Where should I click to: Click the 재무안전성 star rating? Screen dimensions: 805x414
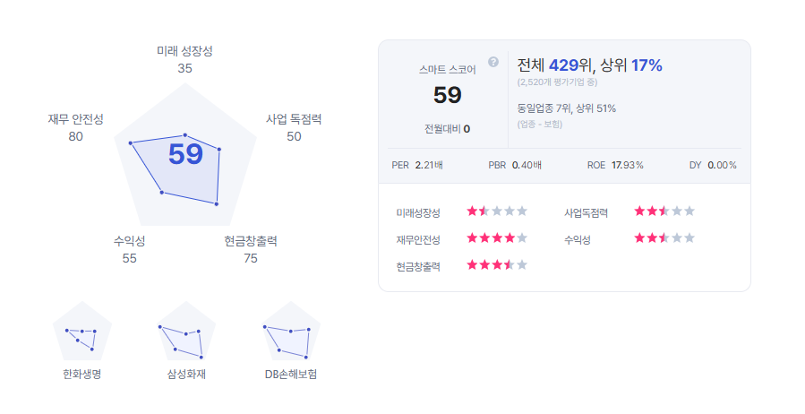pyautogui.click(x=497, y=237)
